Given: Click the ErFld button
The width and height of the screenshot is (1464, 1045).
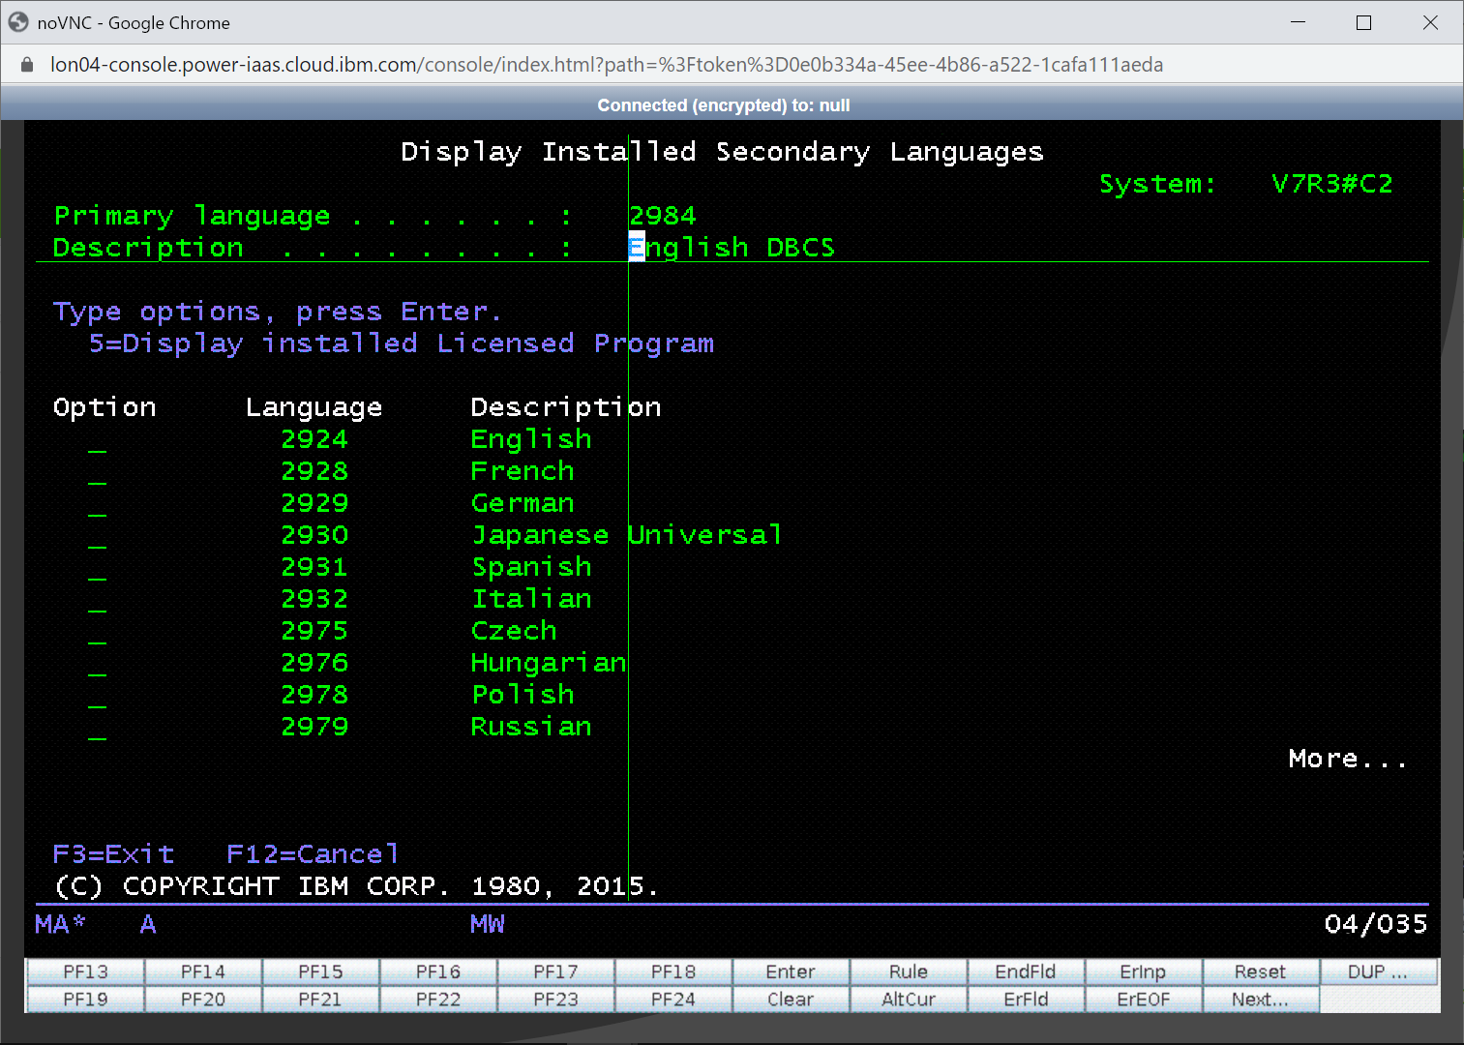Looking at the screenshot, I should (x=1026, y=1000).
